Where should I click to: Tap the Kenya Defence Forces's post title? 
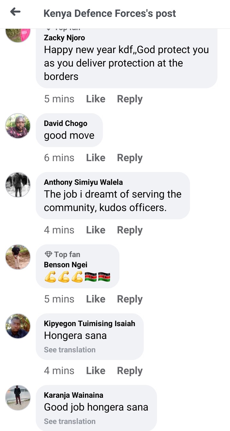point(110,13)
